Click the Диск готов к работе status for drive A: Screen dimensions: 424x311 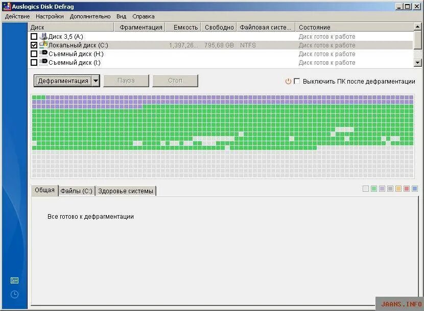pyautogui.click(x=327, y=36)
